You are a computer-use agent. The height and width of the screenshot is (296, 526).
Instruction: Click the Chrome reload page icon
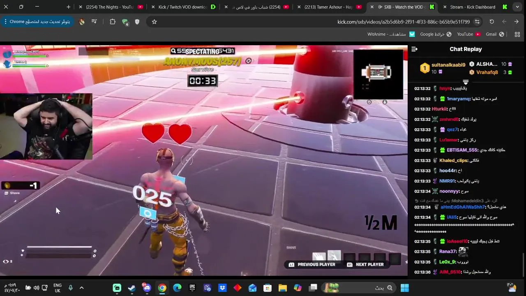tap(491, 22)
